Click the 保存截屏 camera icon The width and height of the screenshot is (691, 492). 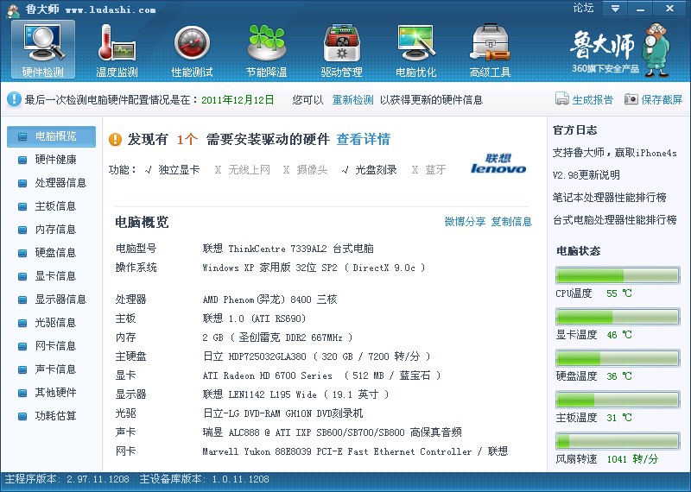click(x=631, y=99)
